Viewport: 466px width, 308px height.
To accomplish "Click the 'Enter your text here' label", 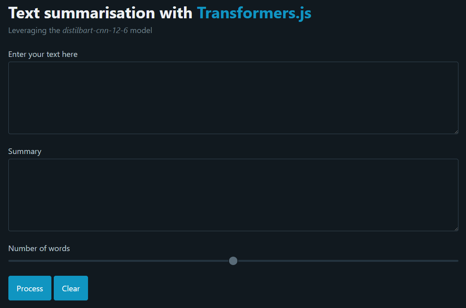I will [x=43, y=54].
